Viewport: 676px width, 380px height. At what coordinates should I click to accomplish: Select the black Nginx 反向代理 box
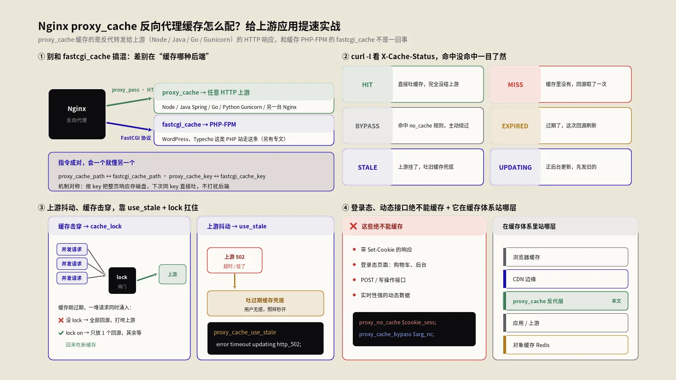[x=77, y=114]
